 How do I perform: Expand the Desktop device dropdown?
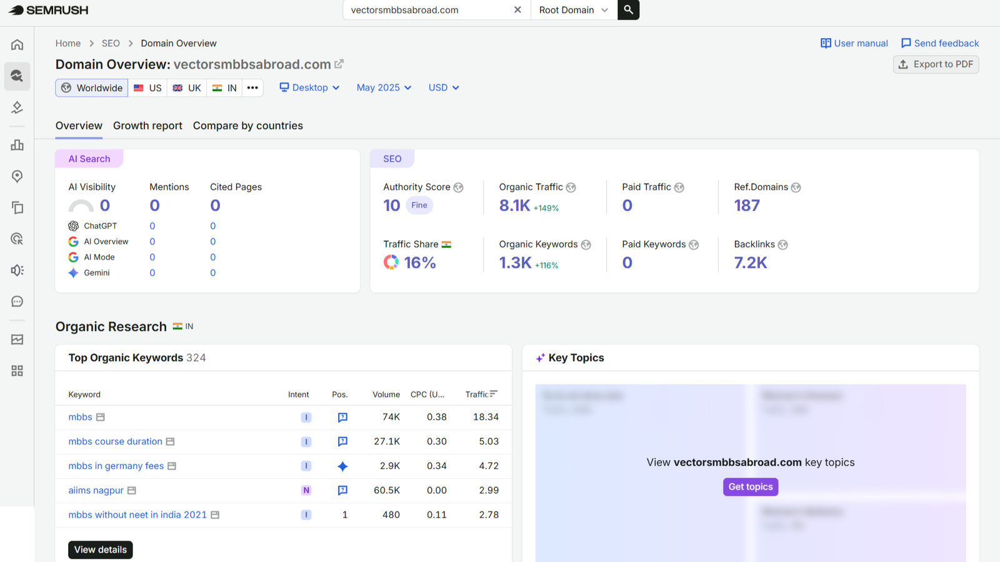(x=309, y=87)
